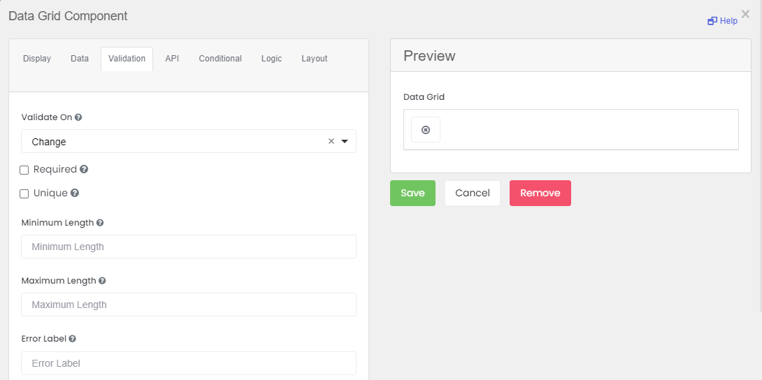
Task: Click the Minimum Length help icon
Action: (100, 223)
